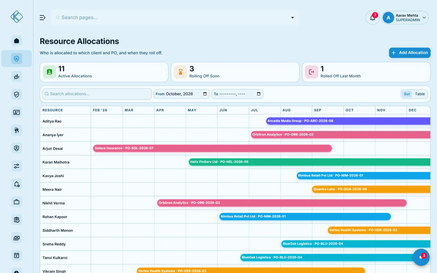Open the Aarav Mehta account menu
Viewport: 437px width, 273px height.
coord(405,18)
